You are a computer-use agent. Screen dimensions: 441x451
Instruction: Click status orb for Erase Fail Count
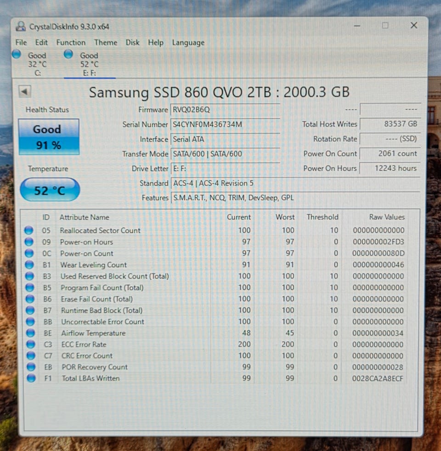[30, 299]
